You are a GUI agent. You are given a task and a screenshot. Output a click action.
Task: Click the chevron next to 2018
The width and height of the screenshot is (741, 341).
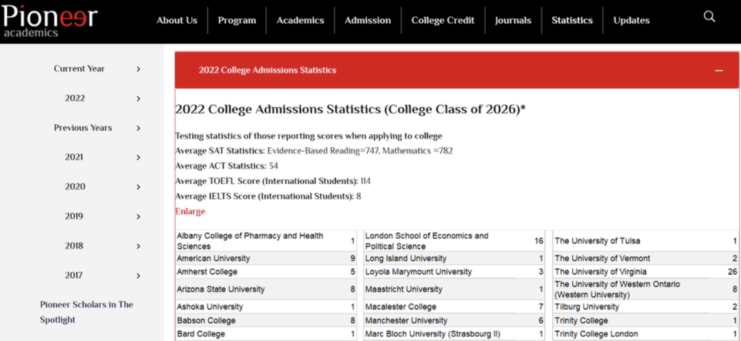coord(139,246)
